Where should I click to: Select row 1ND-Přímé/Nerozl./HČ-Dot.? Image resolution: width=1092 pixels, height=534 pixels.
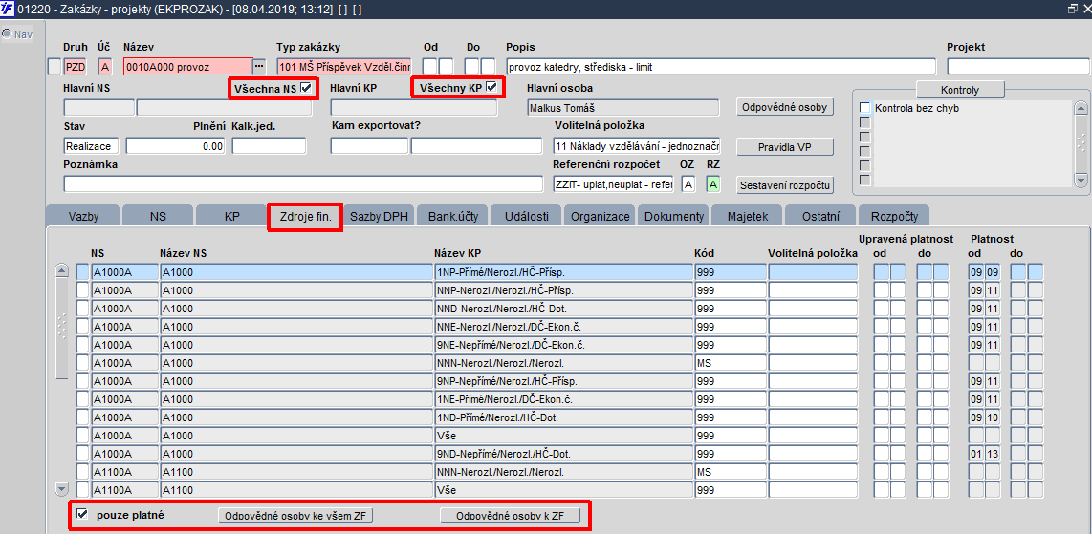pyautogui.click(x=562, y=417)
